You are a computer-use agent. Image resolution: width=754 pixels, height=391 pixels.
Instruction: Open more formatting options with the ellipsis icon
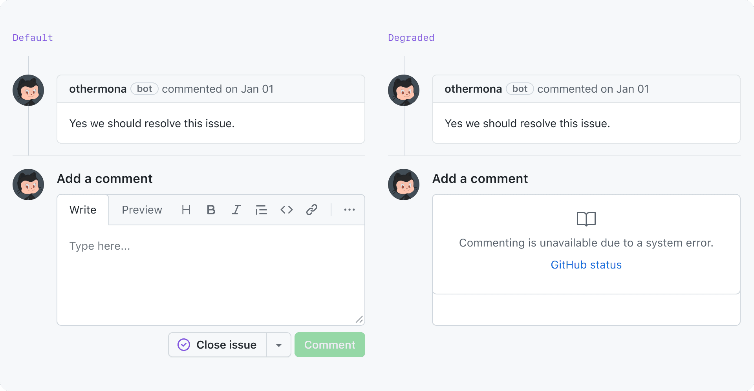point(349,210)
